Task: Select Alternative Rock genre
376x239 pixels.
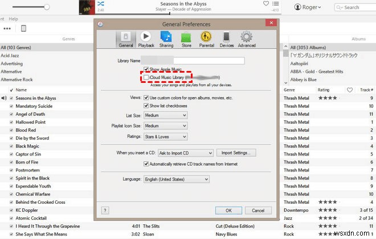Action: (47, 79)
